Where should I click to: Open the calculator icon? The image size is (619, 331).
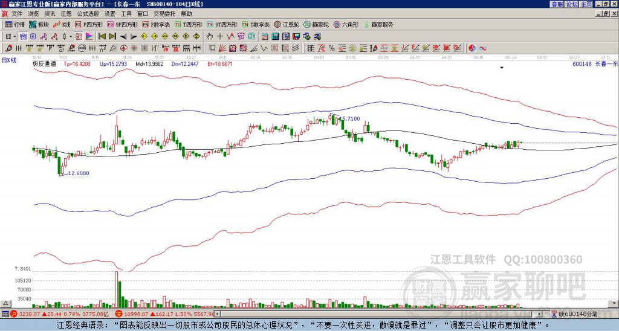(275, 36)
